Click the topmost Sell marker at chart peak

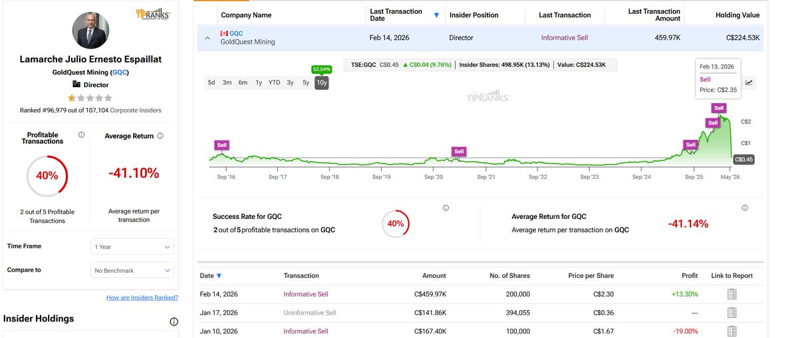pyautogui.click(x=718, y=108)
